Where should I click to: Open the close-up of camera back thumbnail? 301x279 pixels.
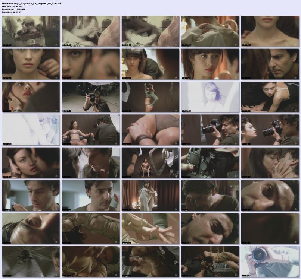point(210,163)
